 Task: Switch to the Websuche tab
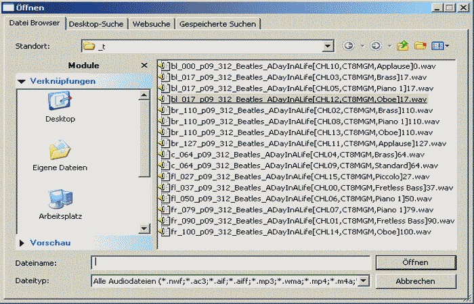coord(151,24)
